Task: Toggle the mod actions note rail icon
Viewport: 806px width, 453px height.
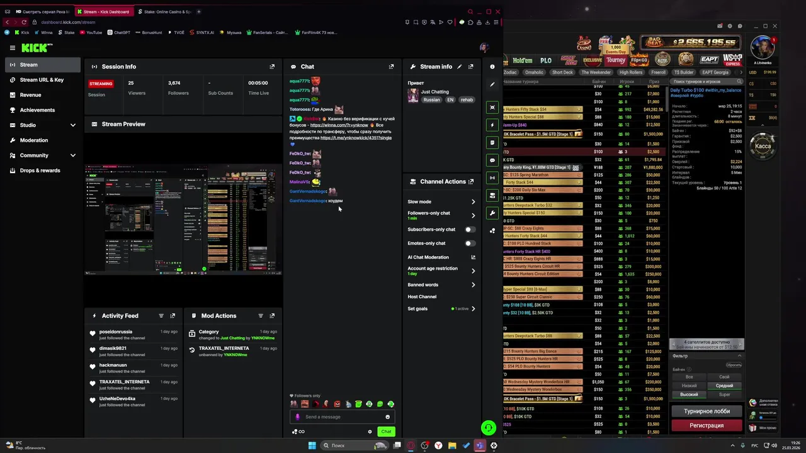Action: point(492,143)
